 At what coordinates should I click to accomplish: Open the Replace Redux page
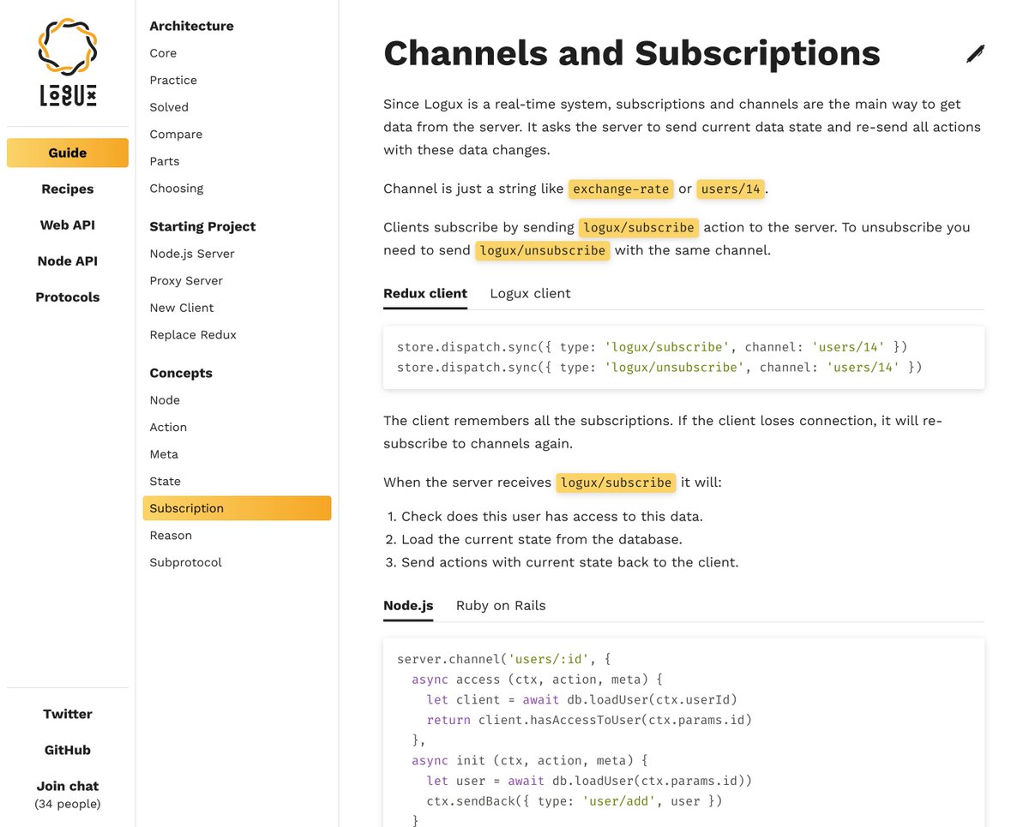193,334
